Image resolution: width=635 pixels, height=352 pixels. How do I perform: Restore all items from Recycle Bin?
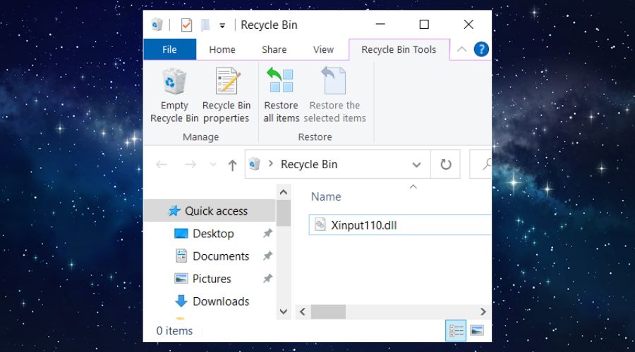[x=281, y=95]
